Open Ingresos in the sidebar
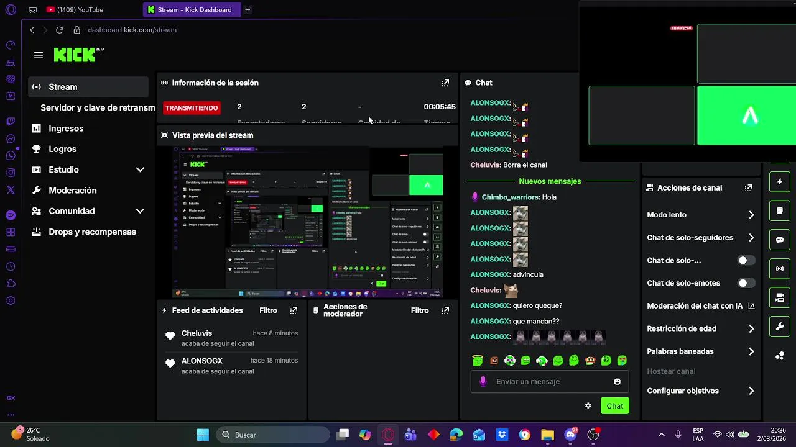Image resolution: width=796 pixels, height=447 pixels. (x=66, y=129)
